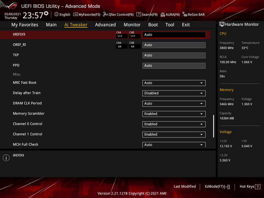Image resolution: width=264 pixels, height=198 pixels.
Task: Open the Monitor tab
Action: [132, 25]
